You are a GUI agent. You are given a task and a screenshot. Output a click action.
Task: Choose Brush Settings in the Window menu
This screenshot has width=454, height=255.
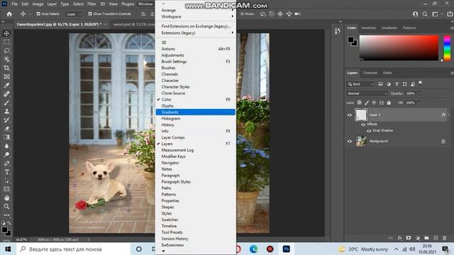point(196,62)
